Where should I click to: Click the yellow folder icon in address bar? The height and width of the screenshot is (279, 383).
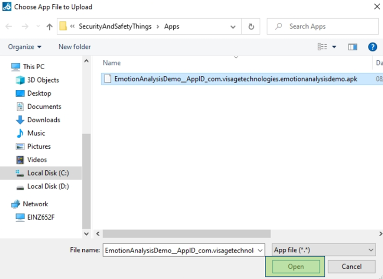pos(63,26)
